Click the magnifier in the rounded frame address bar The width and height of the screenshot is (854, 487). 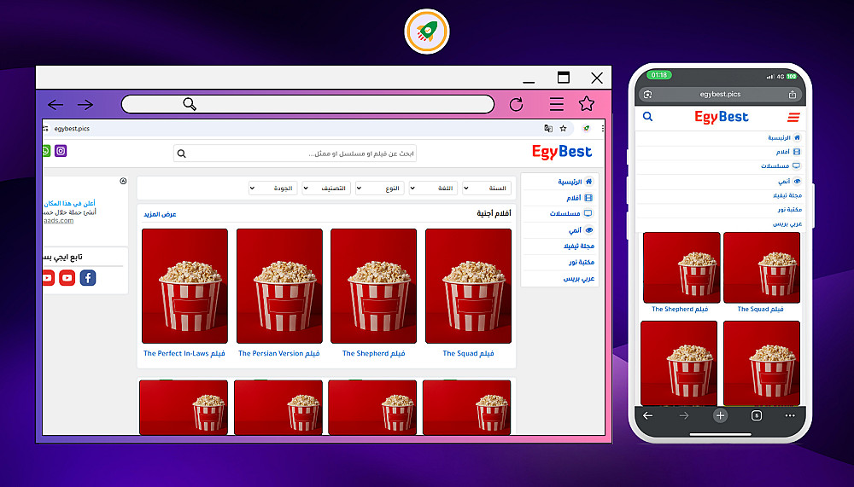[190, 104]
